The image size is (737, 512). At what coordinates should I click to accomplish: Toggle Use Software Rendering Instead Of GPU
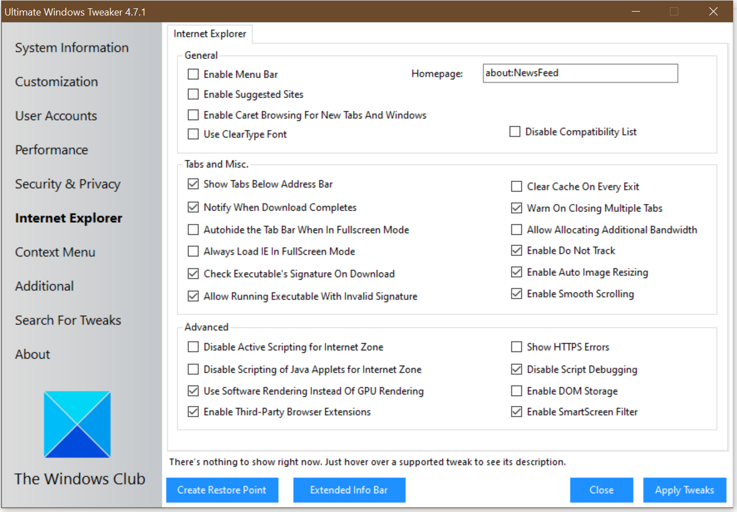coord(193,391)
